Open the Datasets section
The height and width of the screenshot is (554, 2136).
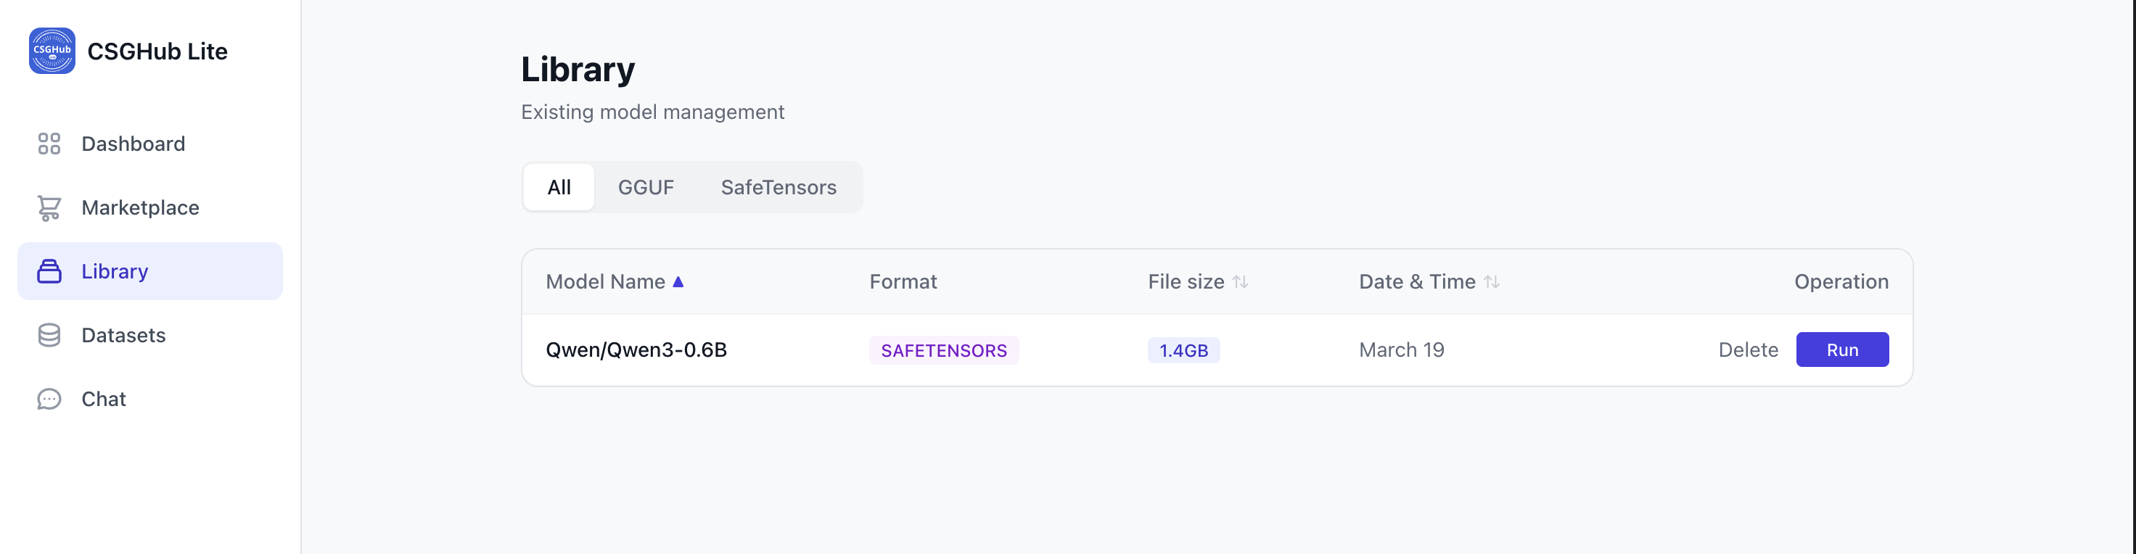tap(123, 335)
